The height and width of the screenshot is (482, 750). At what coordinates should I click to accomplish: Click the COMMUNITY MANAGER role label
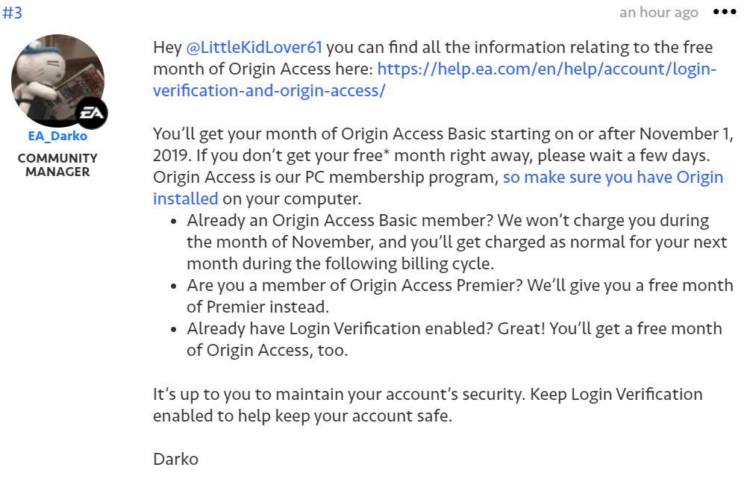tap(57, 165)
